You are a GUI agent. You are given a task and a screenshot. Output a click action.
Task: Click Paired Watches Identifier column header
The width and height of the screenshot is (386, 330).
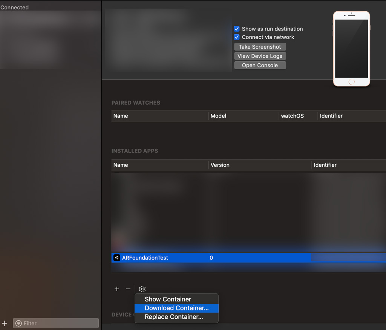[x=352, y=116]
